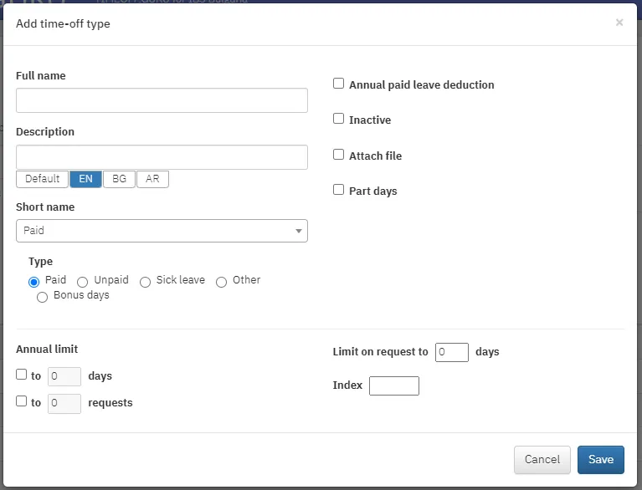The height and width of the screenshot is (490, 642).
Task: Select the Sick leave radio button
Action: (145, 283)
